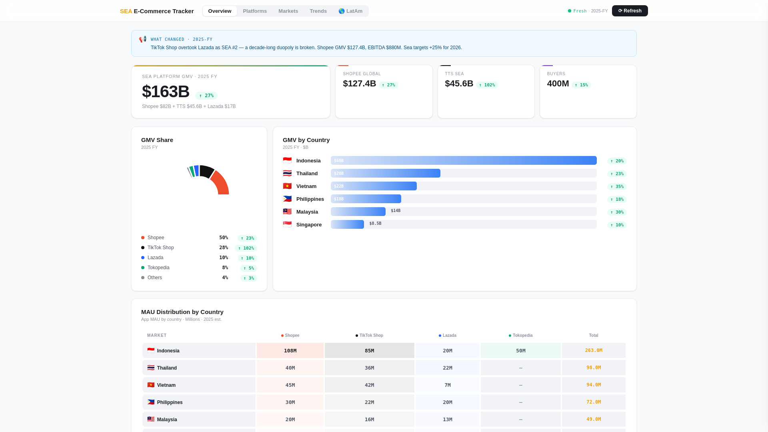Click the 30% growth badge for Malaysia GMV
768x432 pixels.
coord(617,212)
